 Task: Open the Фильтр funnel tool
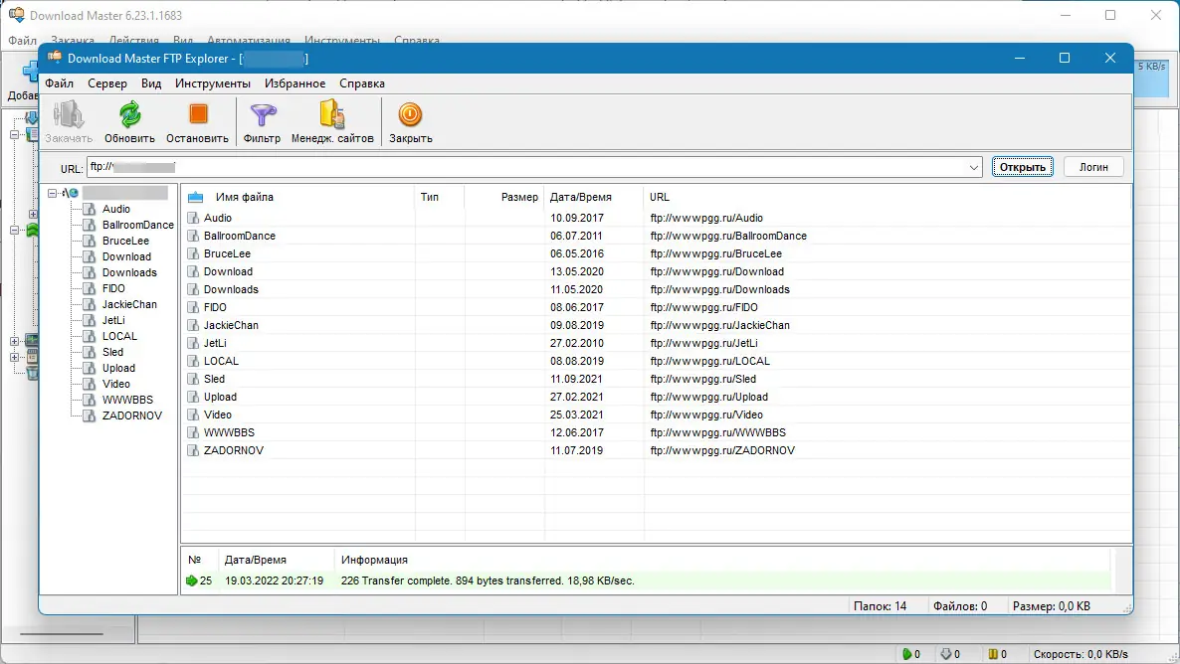263,115
